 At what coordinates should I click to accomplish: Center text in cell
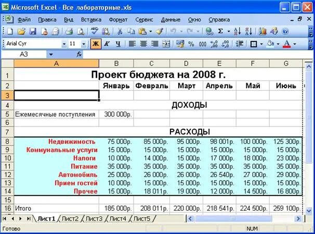143,44
